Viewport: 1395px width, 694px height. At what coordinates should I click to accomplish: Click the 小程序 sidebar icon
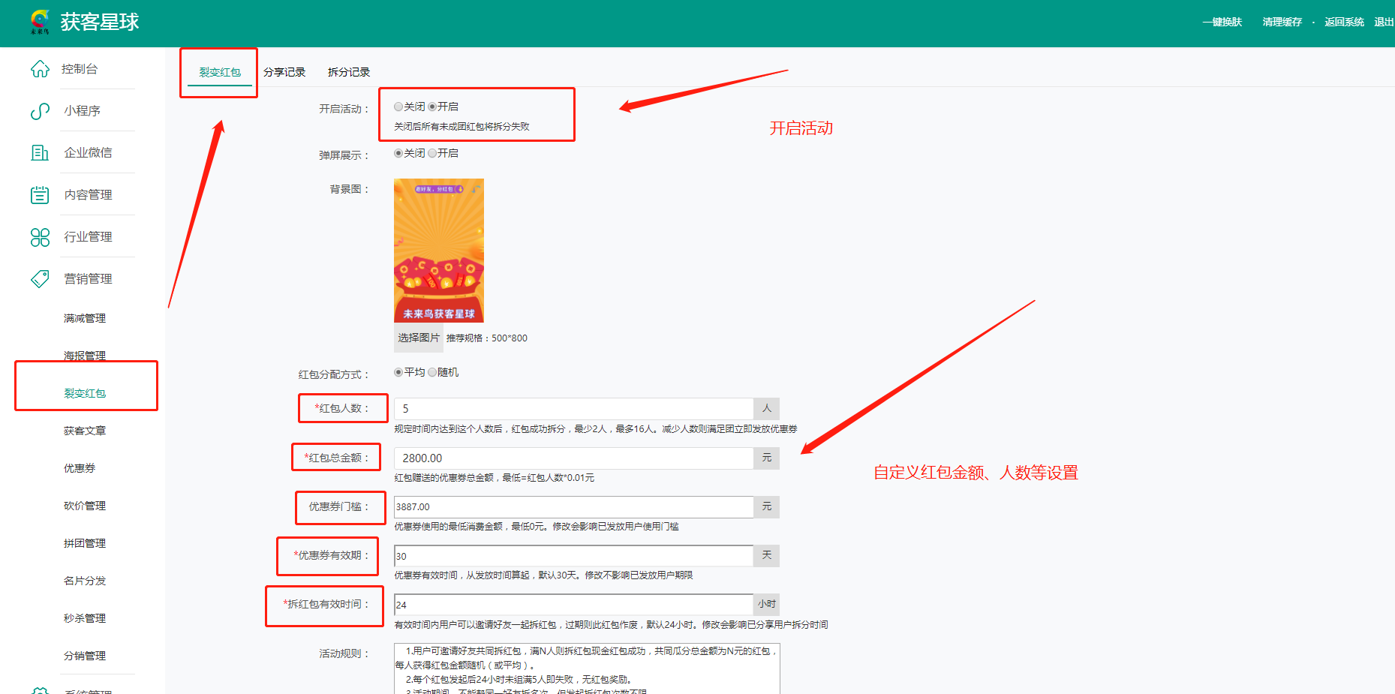coord(40,111)
